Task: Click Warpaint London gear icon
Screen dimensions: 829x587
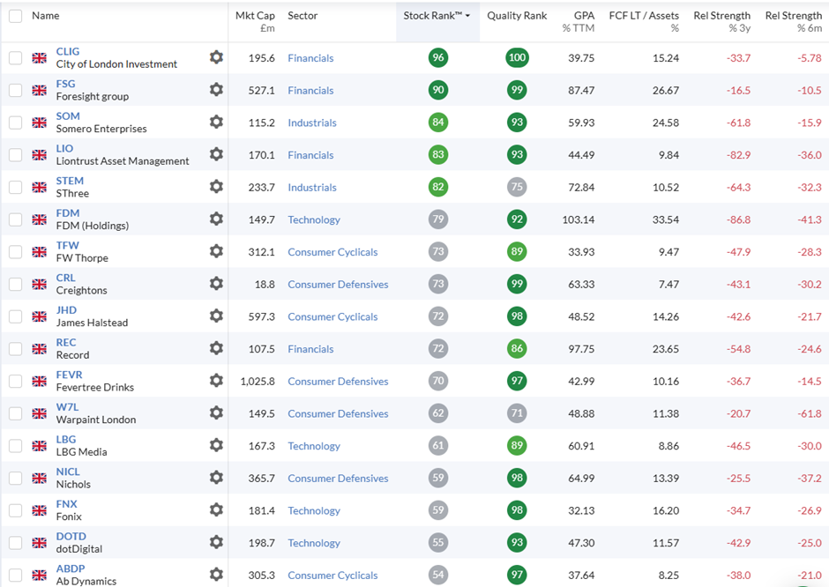Action: (216, 412)
